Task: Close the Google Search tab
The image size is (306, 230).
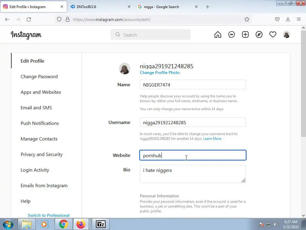Action: [x=196, y=7]
